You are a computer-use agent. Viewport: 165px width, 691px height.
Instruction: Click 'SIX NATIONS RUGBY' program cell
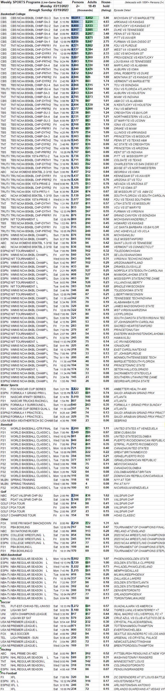(24, 531)
